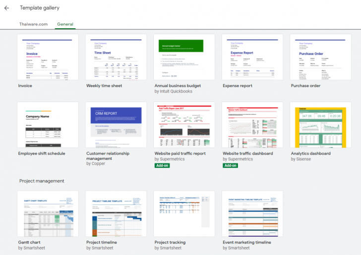The image size is (361, 255).
Task: Click the 'Project tracking' title
Action: 170,242
